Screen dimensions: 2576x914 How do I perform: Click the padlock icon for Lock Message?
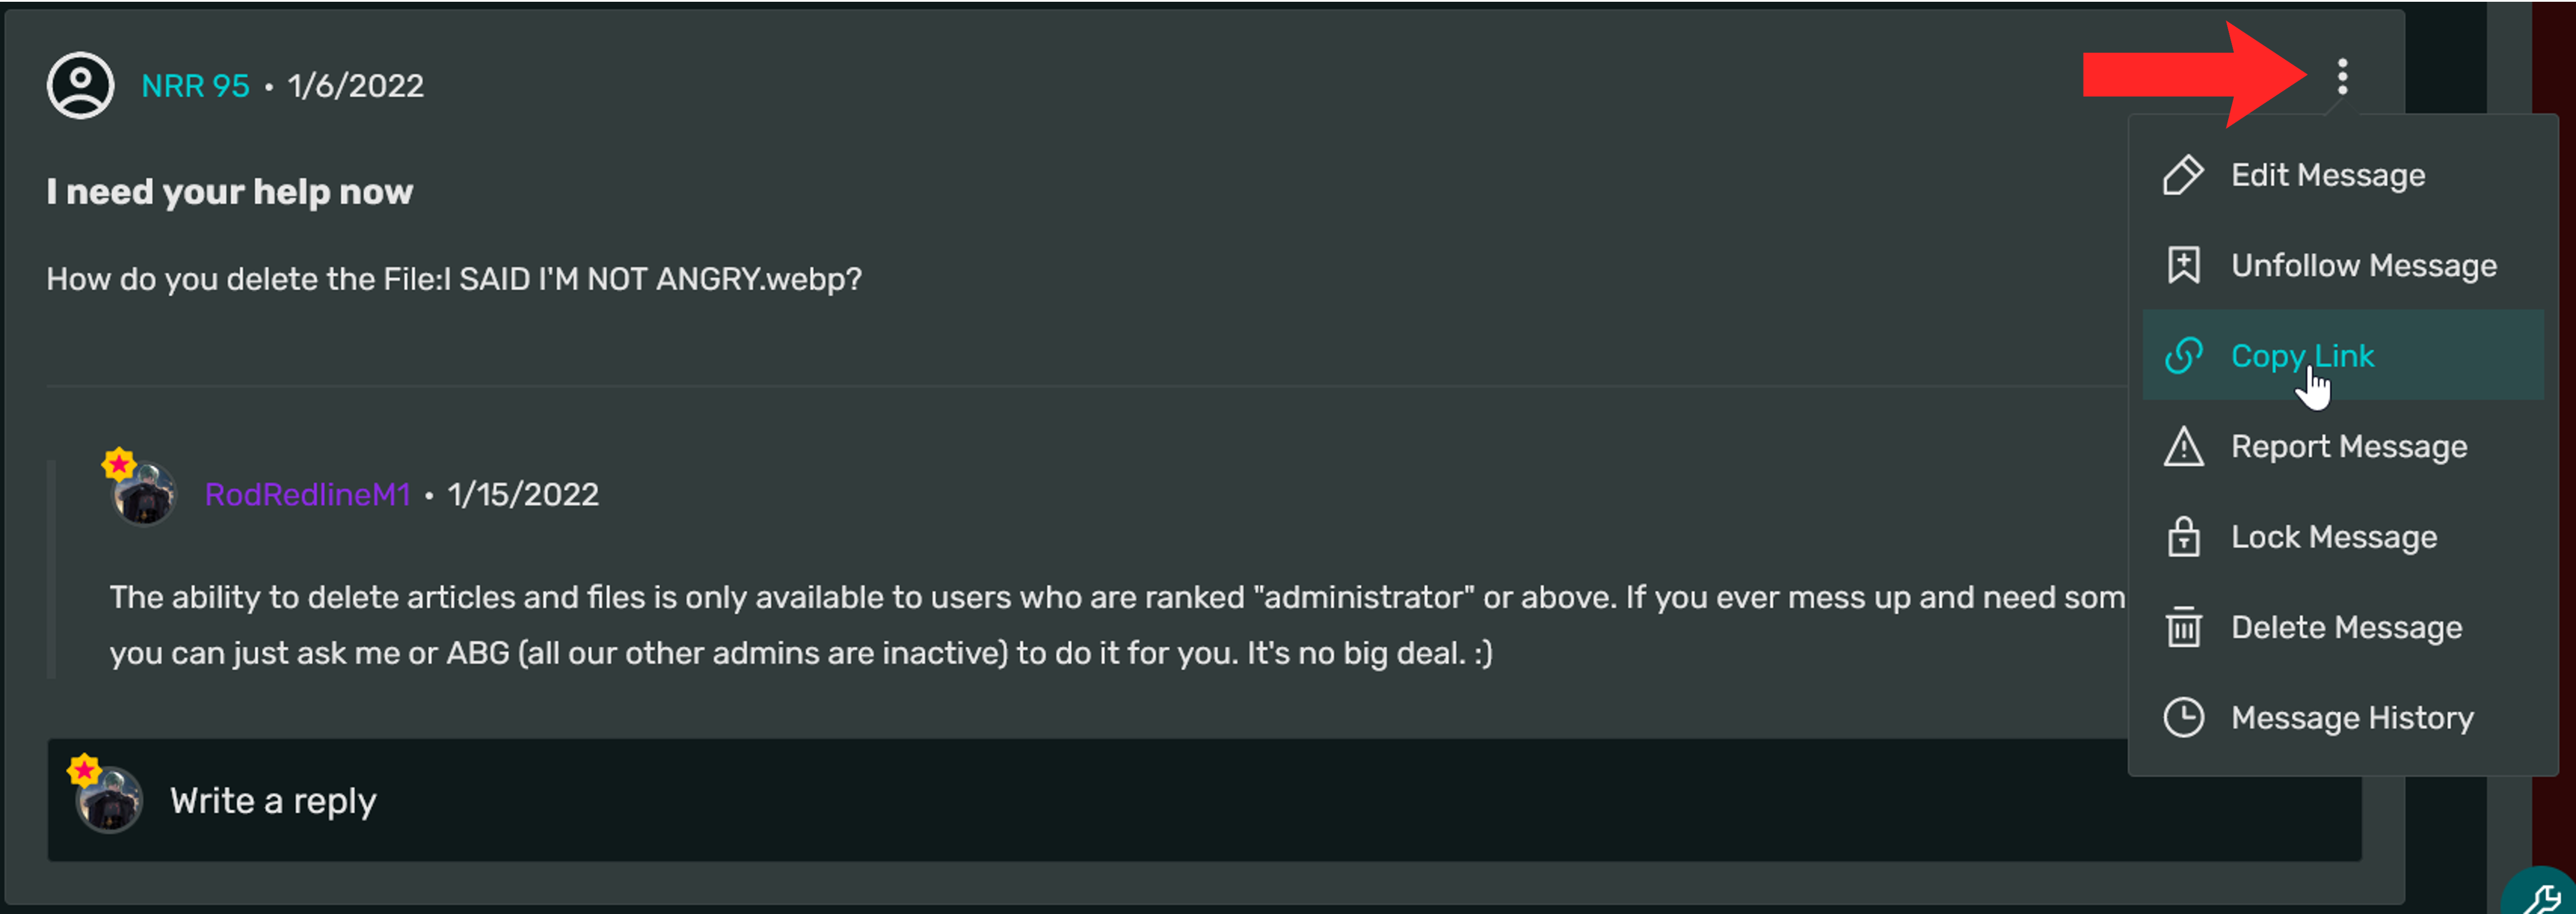(x=2183, y=536)
